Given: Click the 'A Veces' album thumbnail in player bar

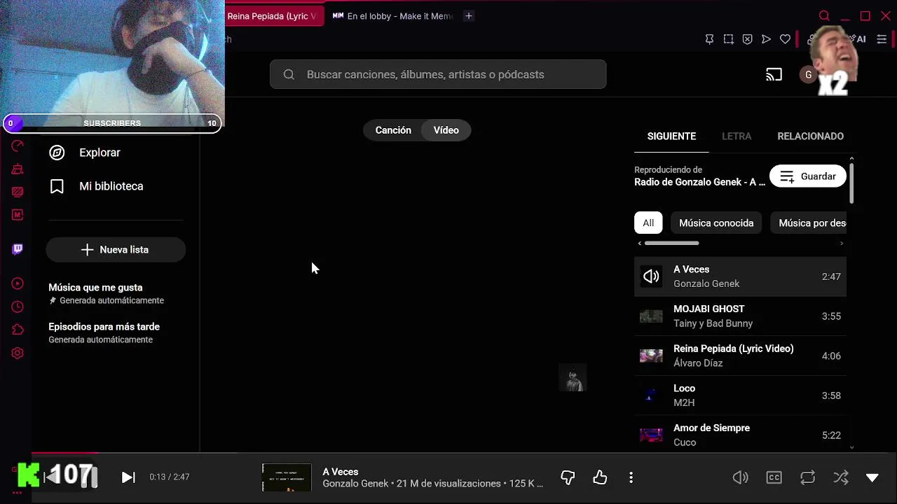Looking at the screenshot, I should [287, 477].
